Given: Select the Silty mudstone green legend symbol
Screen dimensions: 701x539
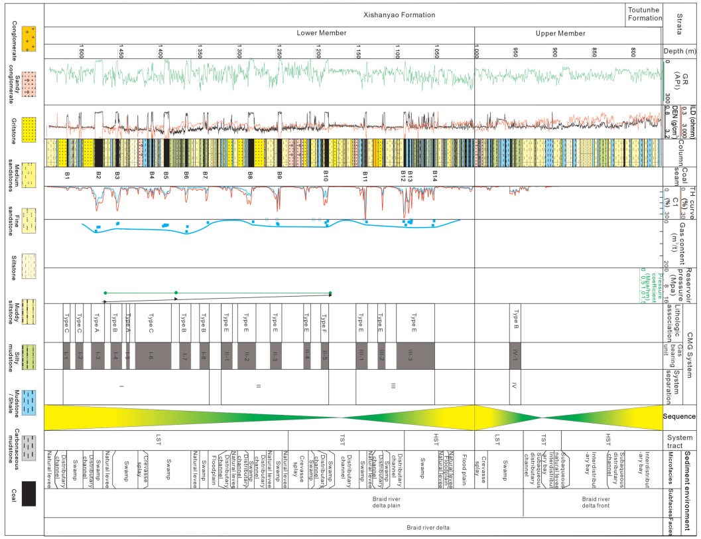Looking at the screenshot, I should [x=29, y=356].
